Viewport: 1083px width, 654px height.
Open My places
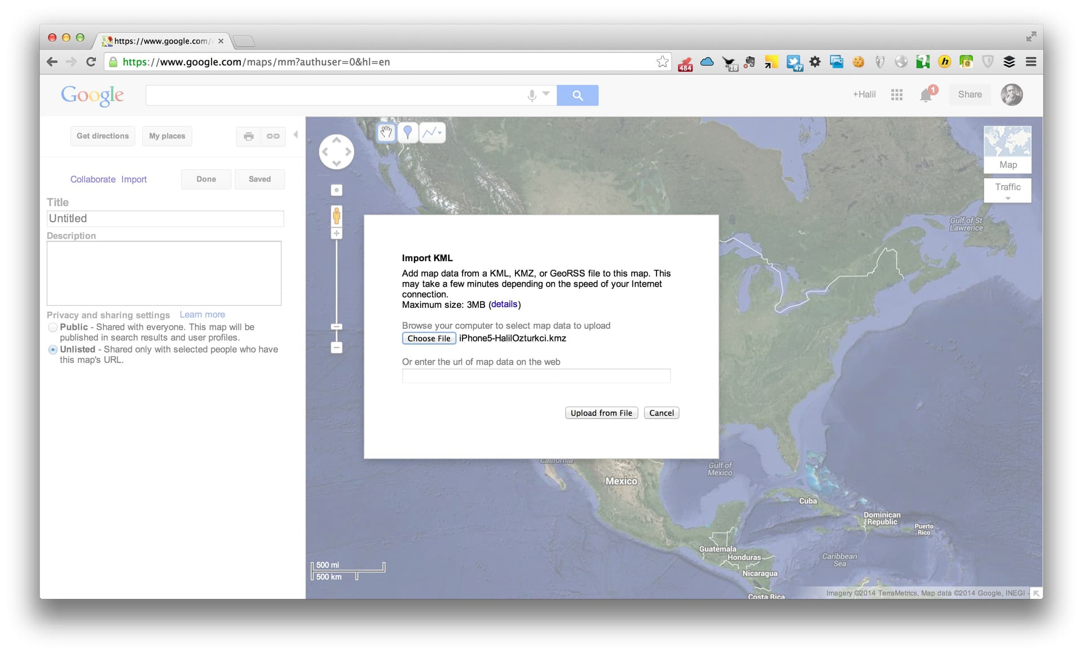[167, 136]
